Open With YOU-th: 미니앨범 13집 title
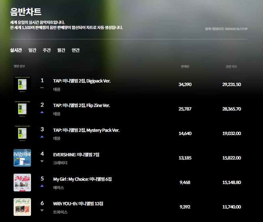 (78, 204)
